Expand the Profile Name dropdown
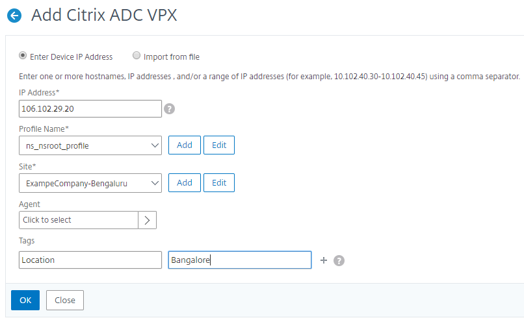The image size is (524, 320). (x=90, y=145)
